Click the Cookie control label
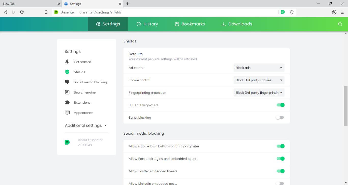The width and height of the screenshot is (348, 185). coord(139,80)
